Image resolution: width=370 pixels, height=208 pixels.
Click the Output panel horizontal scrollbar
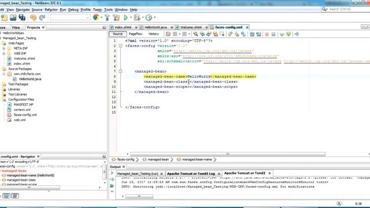139,196
